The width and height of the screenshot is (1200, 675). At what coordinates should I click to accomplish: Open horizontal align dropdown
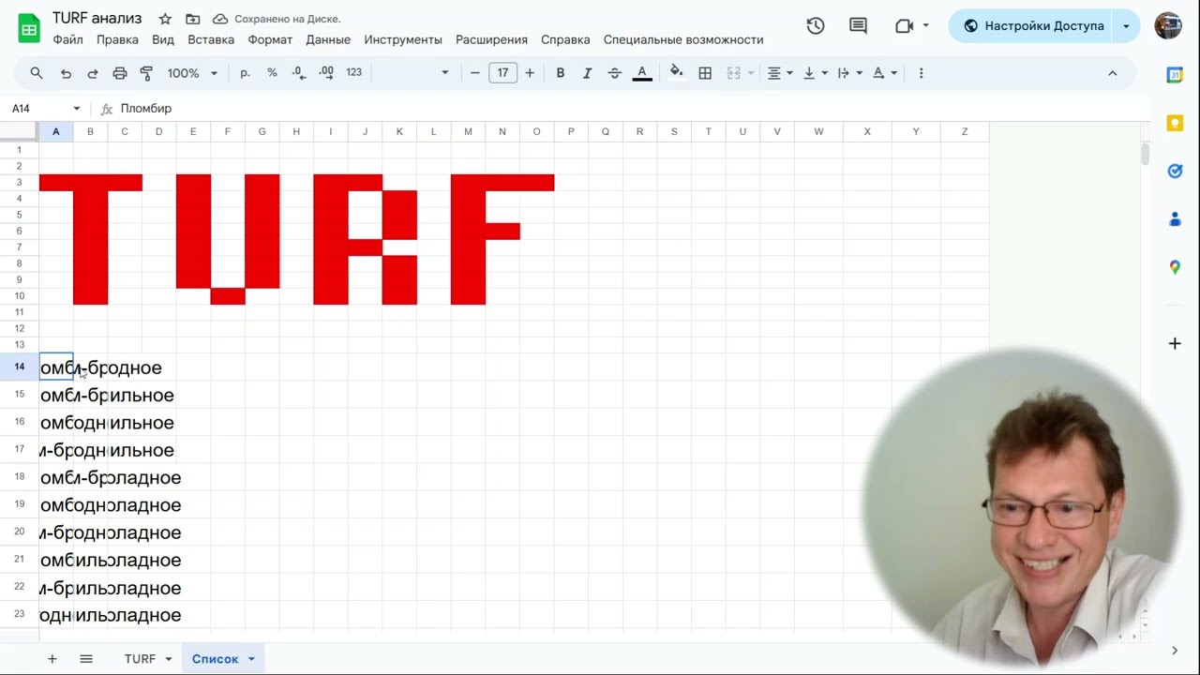[780, 72]
